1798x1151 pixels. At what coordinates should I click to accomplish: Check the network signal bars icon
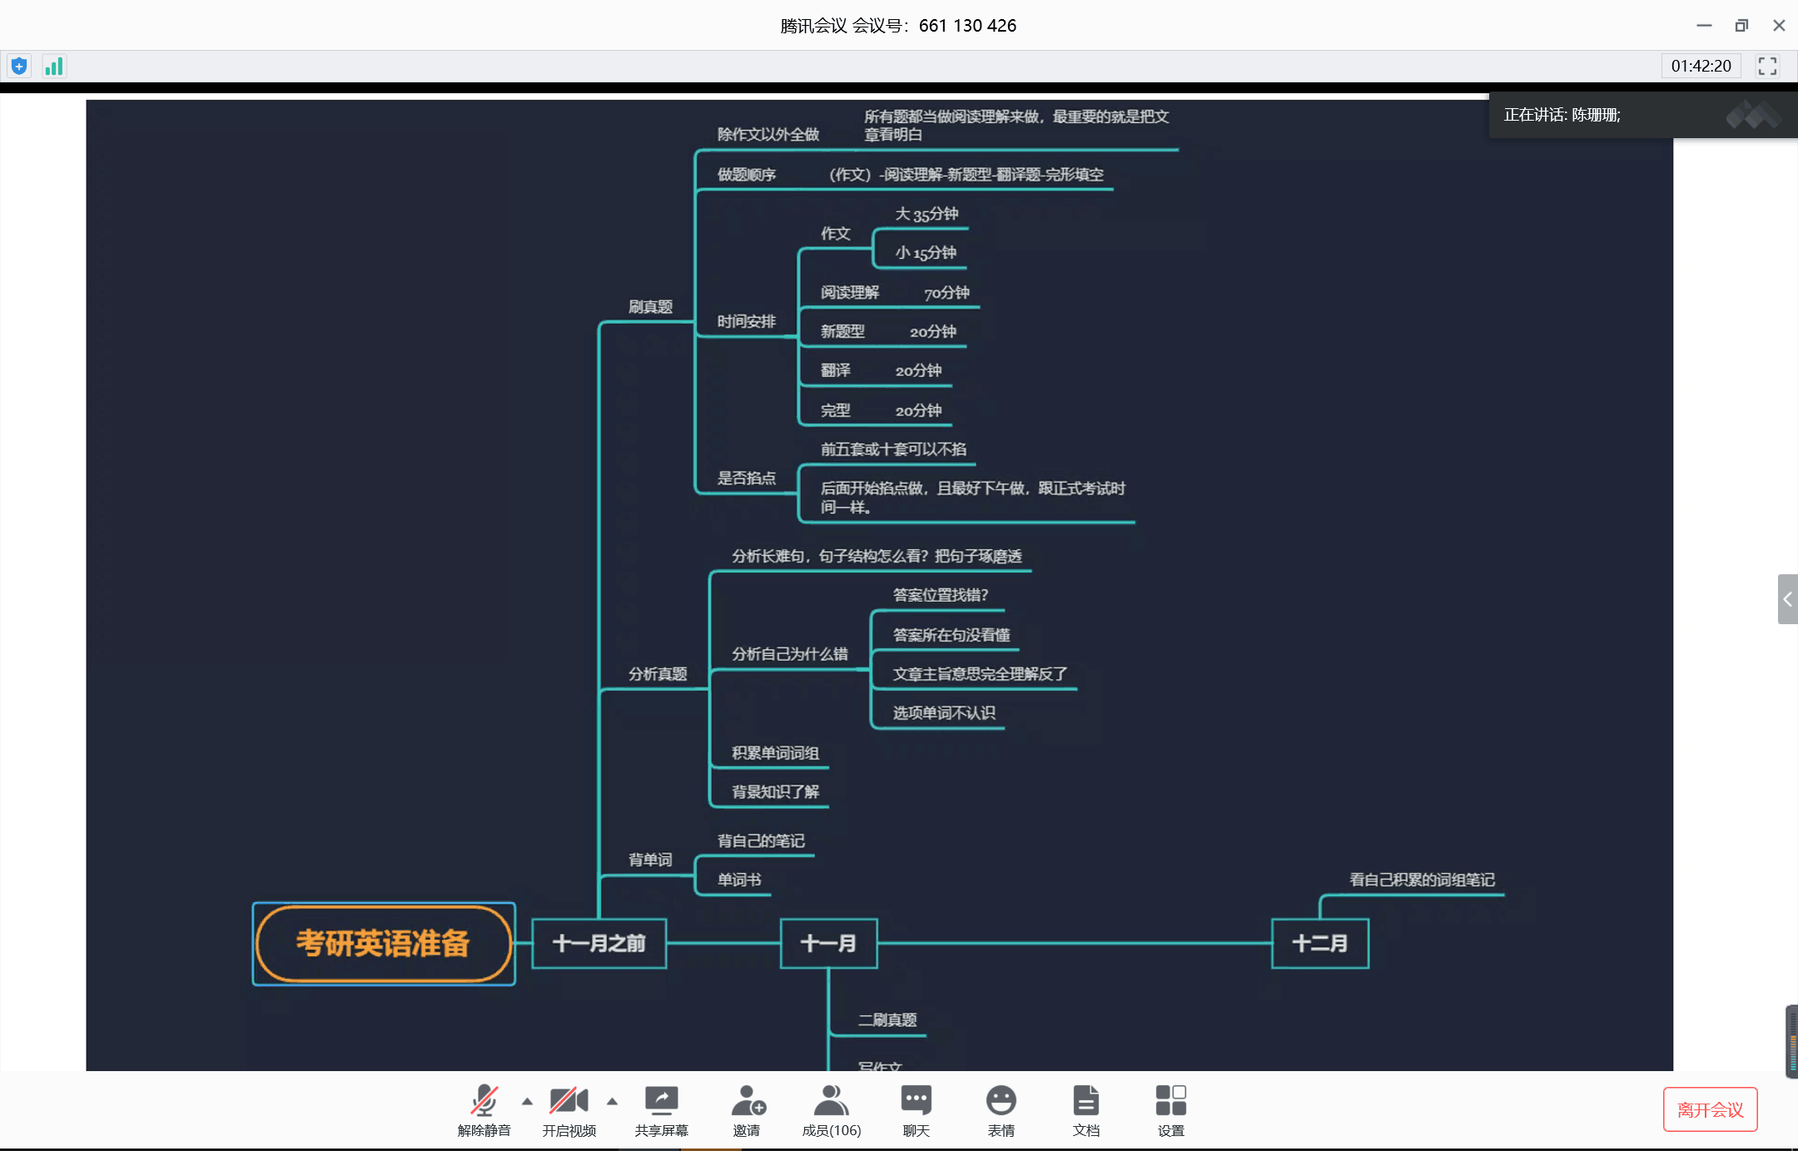54,66
